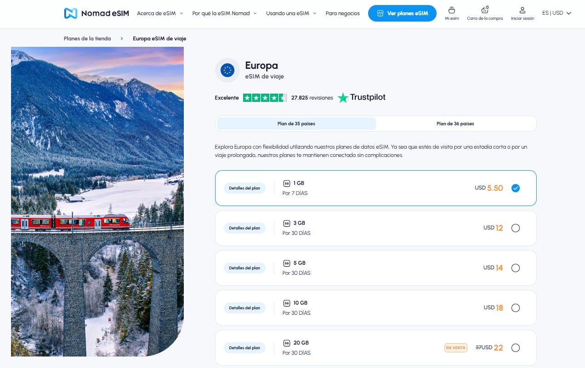Open the Mi esim icon
This screenshot has height=368, width=585.
(451, 11)
